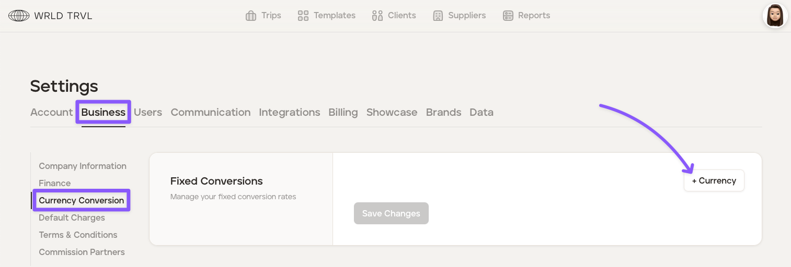Open the user avatar profile menu
The height and width of the screenshot is (267, 791).
coord(775,16)
